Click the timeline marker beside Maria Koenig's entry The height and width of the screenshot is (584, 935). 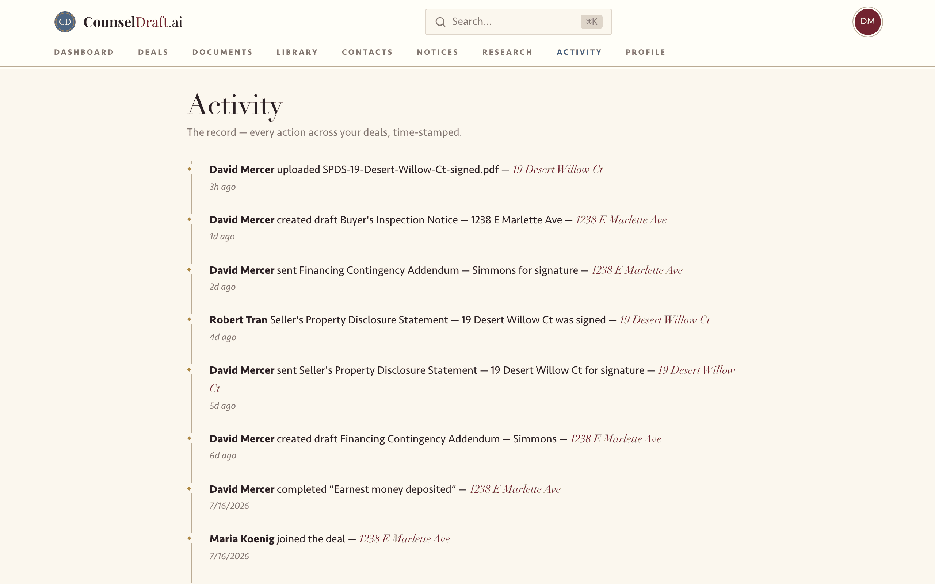(189, 538)
